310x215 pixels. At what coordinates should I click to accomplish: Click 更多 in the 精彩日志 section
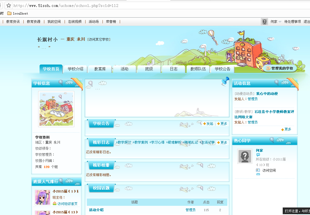click(x=224, y=142)
